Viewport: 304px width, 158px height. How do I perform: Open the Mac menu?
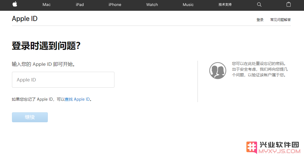(46, 5)
